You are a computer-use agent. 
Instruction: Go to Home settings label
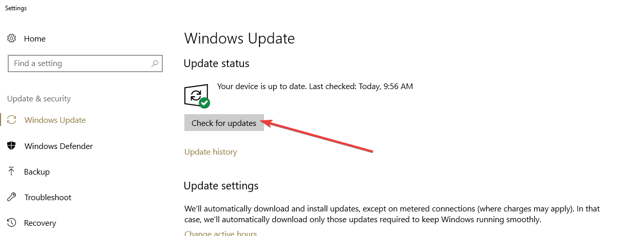coord(35,39)
